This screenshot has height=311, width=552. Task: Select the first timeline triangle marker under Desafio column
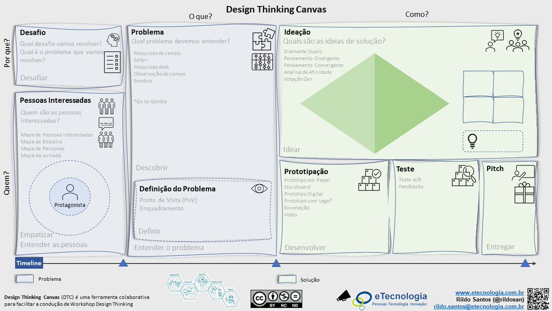click(x=123, y=263)
